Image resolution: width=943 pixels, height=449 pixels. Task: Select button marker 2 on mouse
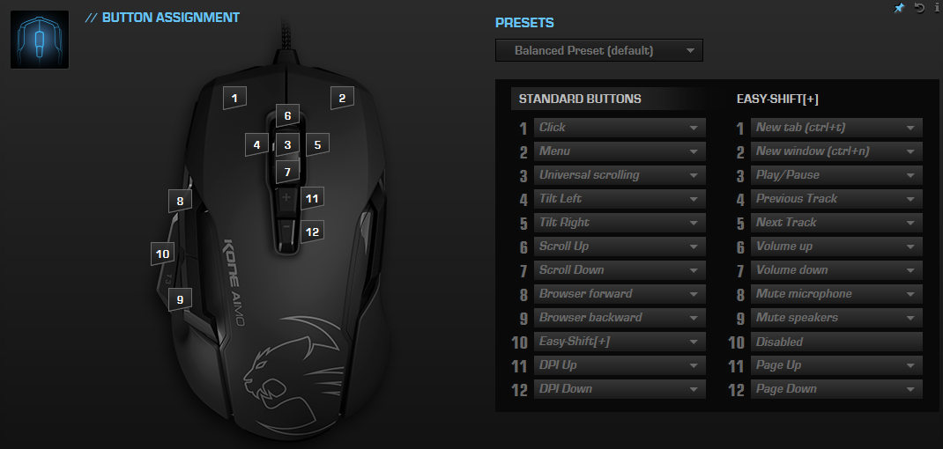coord(342,98)
